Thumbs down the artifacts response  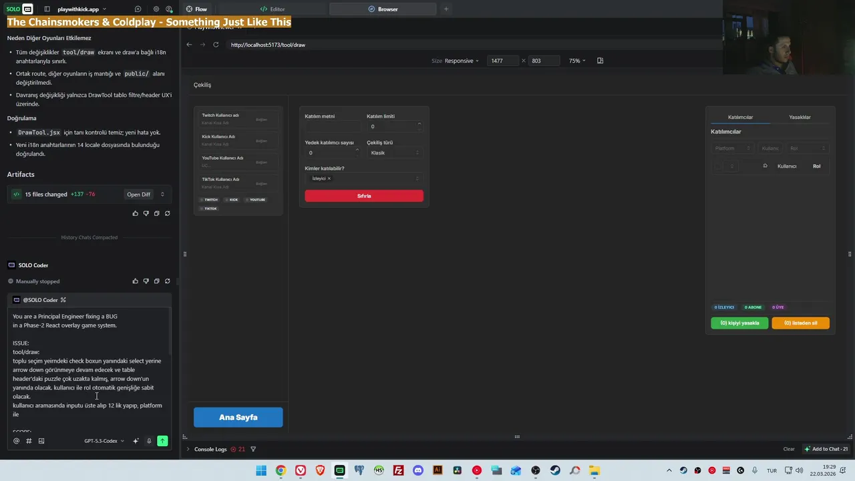pos(146,214)
